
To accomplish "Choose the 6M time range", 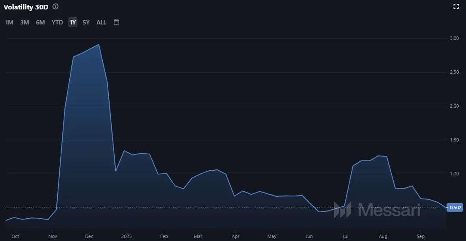I will [x=40, y=22].
